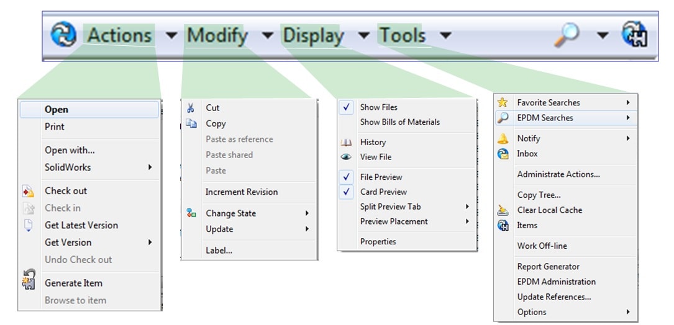Click the Favorite Searches star icon
This screenshot has height=325, width=674.
tap(502, 102)
